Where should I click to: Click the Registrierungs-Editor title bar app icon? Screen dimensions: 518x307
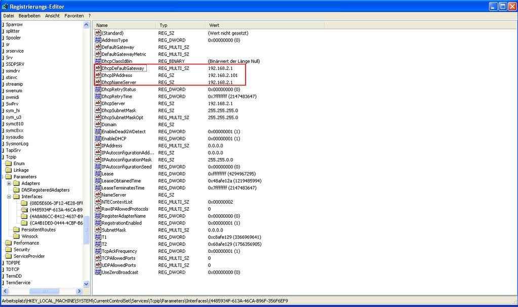5,7
